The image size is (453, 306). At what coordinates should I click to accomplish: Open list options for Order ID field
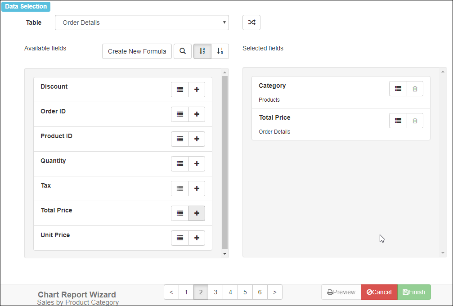(180, 114)
